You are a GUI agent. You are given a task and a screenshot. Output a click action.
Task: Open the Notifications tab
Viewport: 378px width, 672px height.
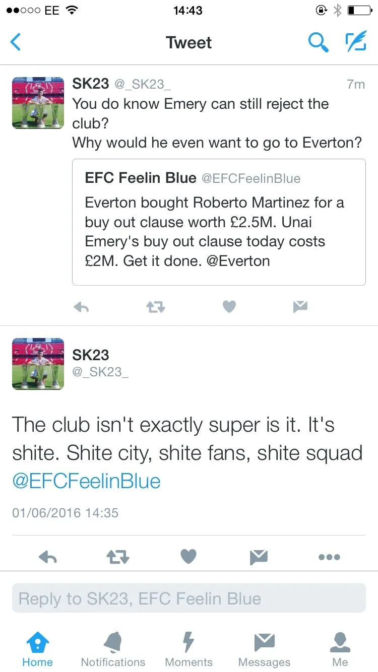pos(113,649)
